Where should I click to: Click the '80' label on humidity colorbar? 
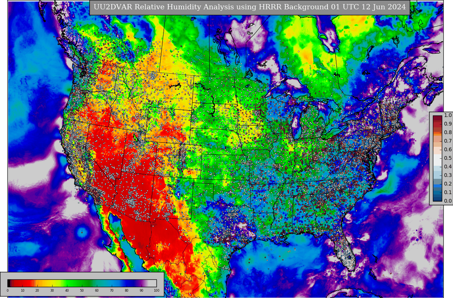(x=127, y=291)
